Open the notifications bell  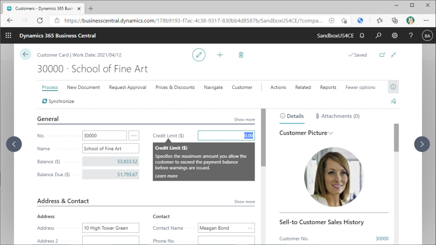pos(362,36)
